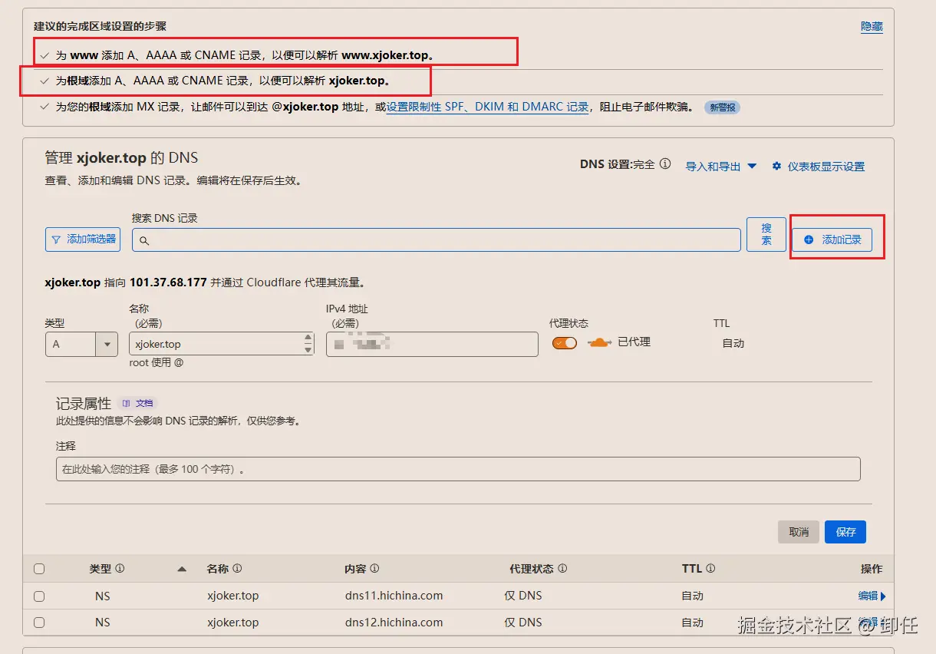The width and height of the screenshot is (936, 654).
Task: Click the 管理 xjoker.top 的 DNS heading
Action: [x=121, y=158]
